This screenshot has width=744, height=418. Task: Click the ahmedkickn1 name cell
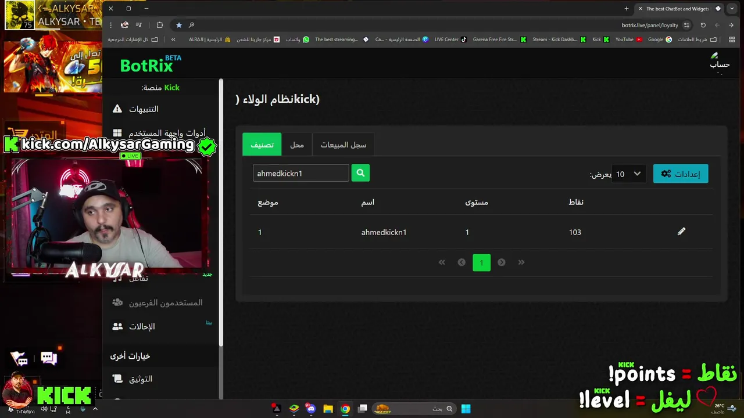pos(384,232)
